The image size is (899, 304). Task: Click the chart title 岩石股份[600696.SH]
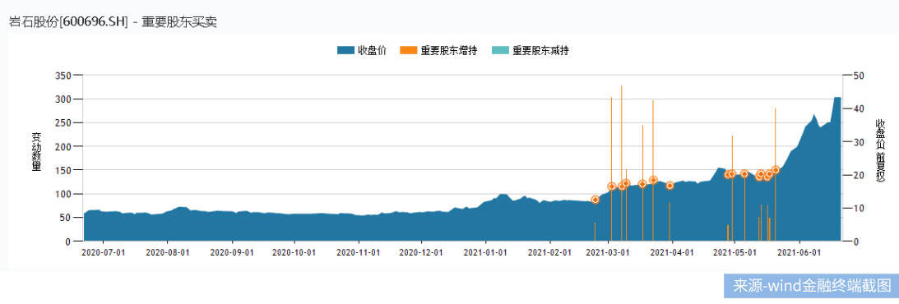coord(68,21)
